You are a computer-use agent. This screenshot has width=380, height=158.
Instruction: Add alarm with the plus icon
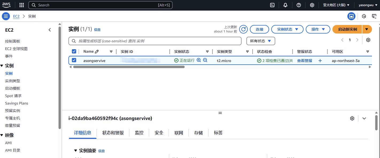click(x=320, y=61)
